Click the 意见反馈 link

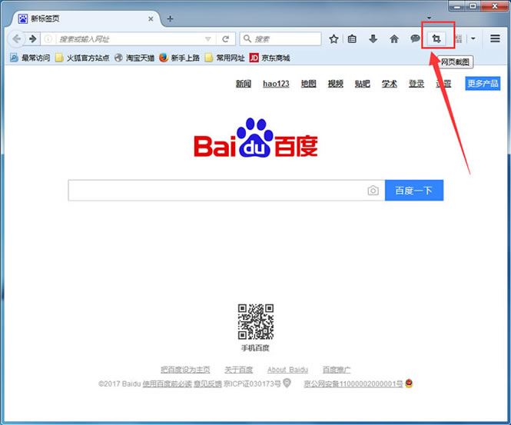pyautogui.click(x=207, y=384)
